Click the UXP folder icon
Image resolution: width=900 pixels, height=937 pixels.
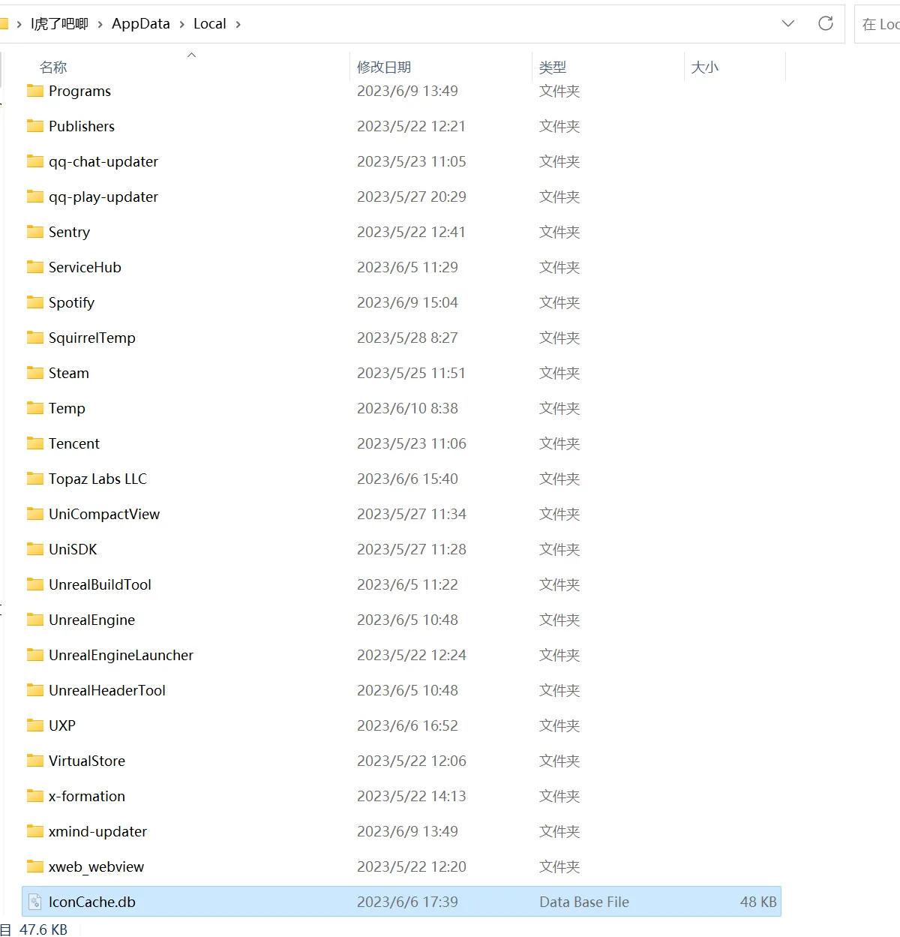click(35, 725)
